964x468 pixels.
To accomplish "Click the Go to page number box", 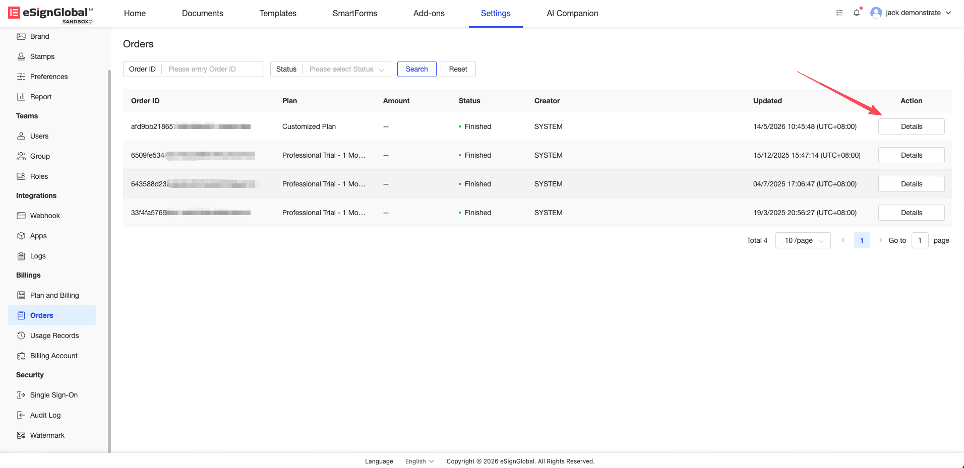I will [920, 240].
